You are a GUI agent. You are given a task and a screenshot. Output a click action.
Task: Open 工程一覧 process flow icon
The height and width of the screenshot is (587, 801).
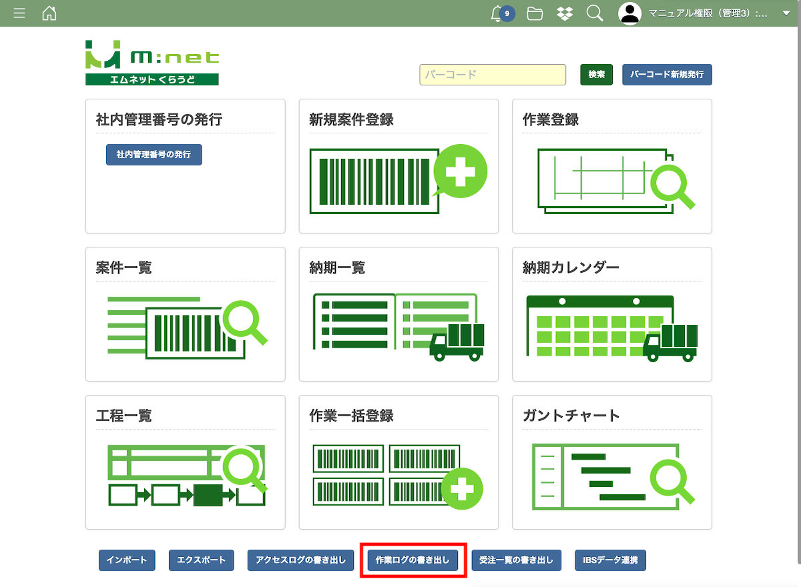pyautogui.click(x=186, y=476)
